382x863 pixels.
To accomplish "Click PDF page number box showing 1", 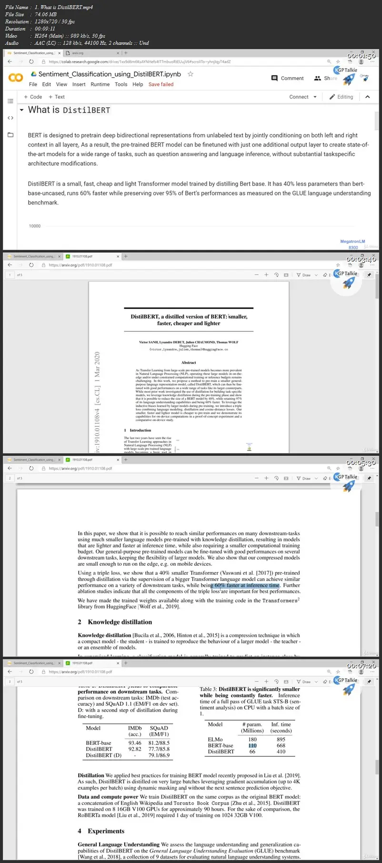I will pyautogui.click(x=10, y=275).
